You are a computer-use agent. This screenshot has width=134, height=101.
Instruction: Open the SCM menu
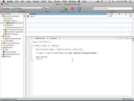[64, 1]
